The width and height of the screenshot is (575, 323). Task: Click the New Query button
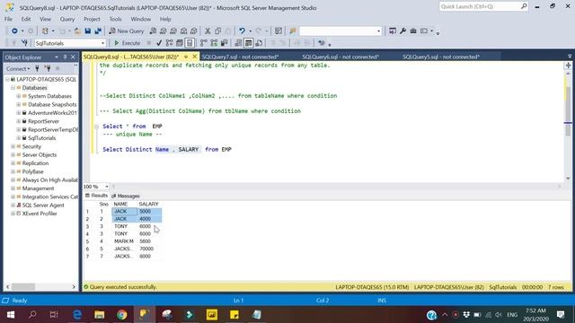coord(127,31)
